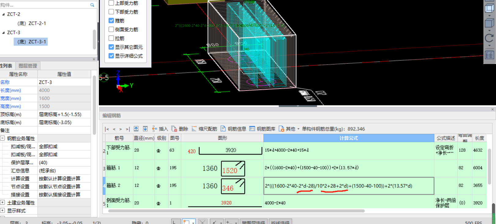Viewport: 496px width, 224px height.
Task: Click 计算公式 column header
Action: coord(349,138)
